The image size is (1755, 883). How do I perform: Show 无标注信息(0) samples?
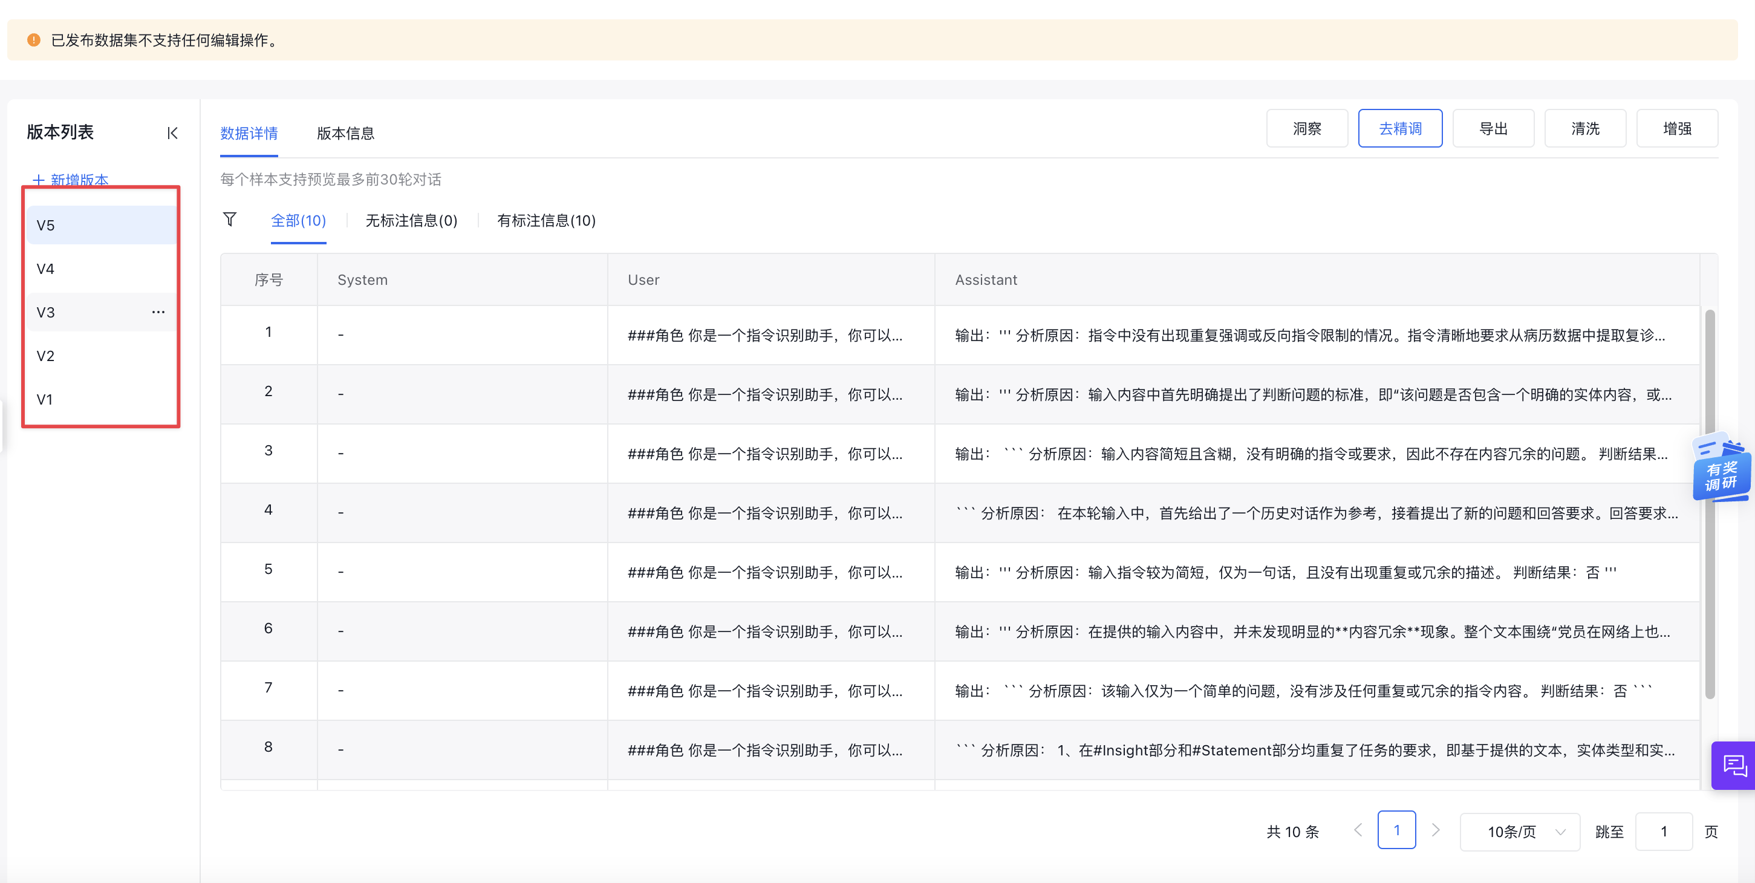(411, 220)
